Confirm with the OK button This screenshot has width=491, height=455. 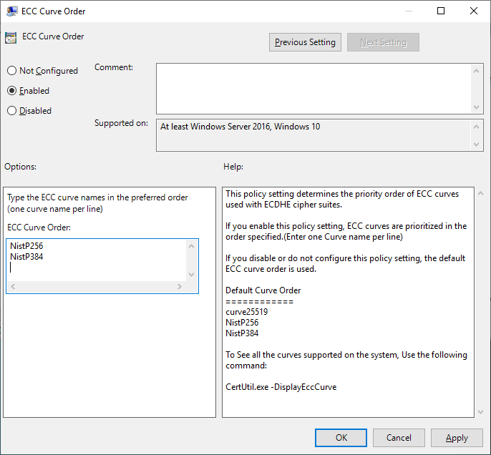click(341, 438)
